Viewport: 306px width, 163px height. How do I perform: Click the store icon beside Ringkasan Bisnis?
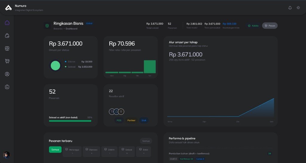pyautogui.click(x=47, y=26)
